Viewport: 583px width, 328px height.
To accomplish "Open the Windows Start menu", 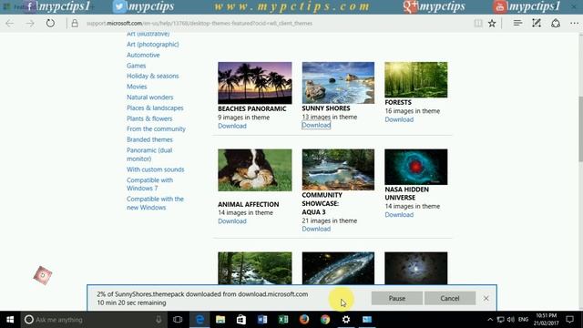I will pos(10,320).
